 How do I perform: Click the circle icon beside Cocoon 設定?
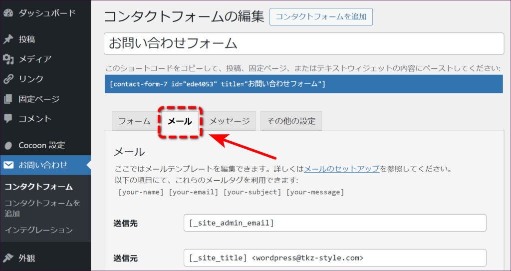point(8,146)
